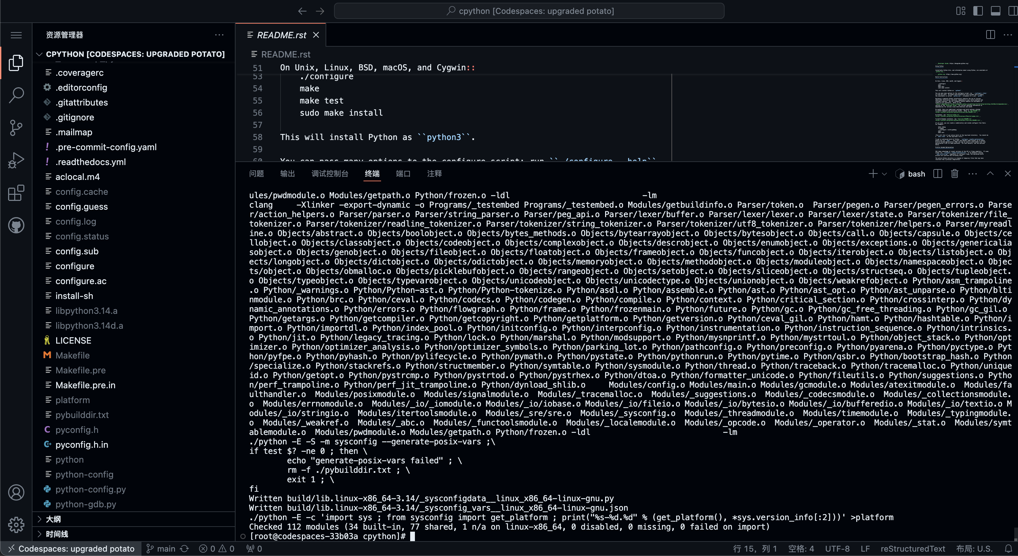Image resolution: width=1018 pixels, height=556 pixels.
Task: Toggle the bottom panel visibility
Action: coord(995,11)
